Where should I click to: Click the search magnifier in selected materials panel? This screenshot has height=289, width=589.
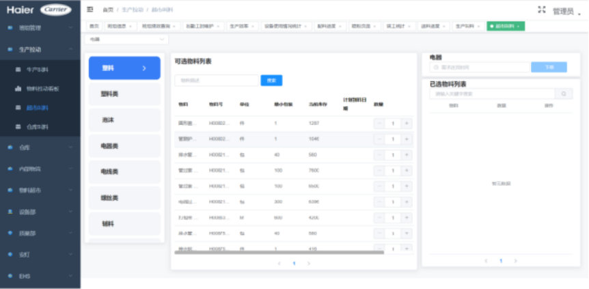(x=564, y=94)
